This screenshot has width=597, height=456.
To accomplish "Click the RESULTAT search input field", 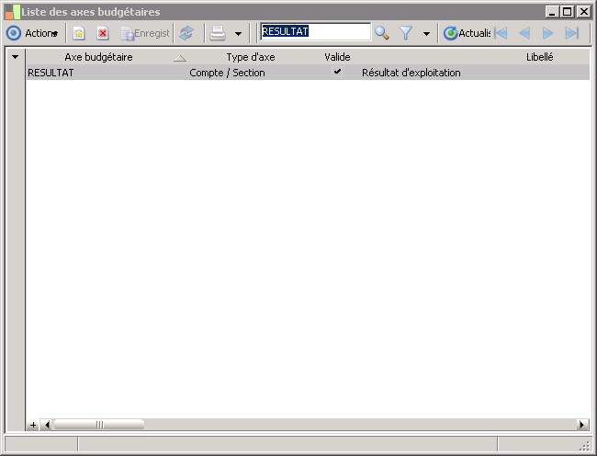I will point(316,31).
